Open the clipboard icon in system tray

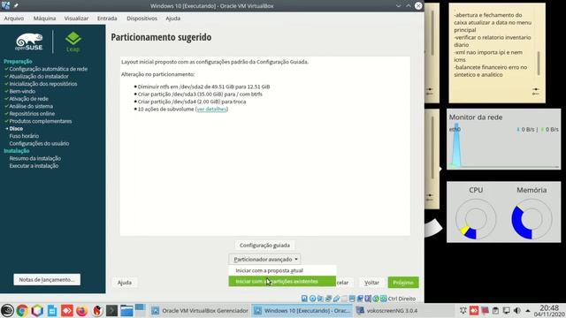[x=495, y=310]
